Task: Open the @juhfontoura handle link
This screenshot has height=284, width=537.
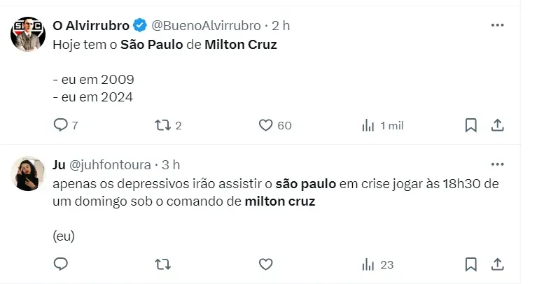Action: [110, 165]
